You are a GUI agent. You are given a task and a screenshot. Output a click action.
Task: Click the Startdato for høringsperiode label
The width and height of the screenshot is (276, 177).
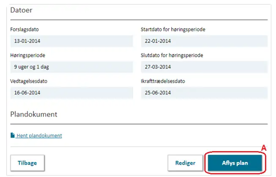click(x=173, y=29)
